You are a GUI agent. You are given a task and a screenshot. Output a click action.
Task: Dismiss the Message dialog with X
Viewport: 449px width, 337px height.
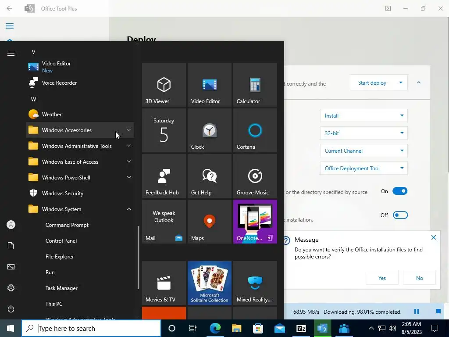(434, 237)
